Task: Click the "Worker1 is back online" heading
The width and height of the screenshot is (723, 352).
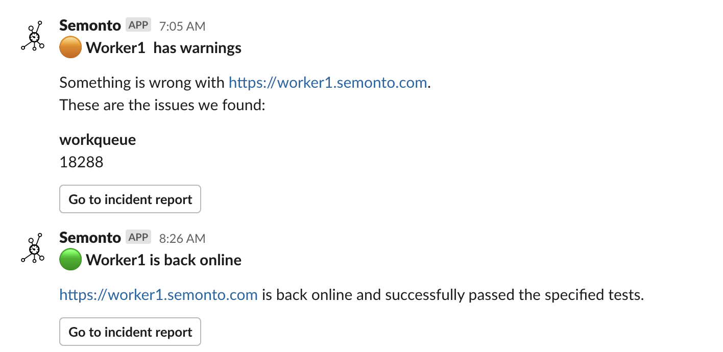Action: pos(163,260)
